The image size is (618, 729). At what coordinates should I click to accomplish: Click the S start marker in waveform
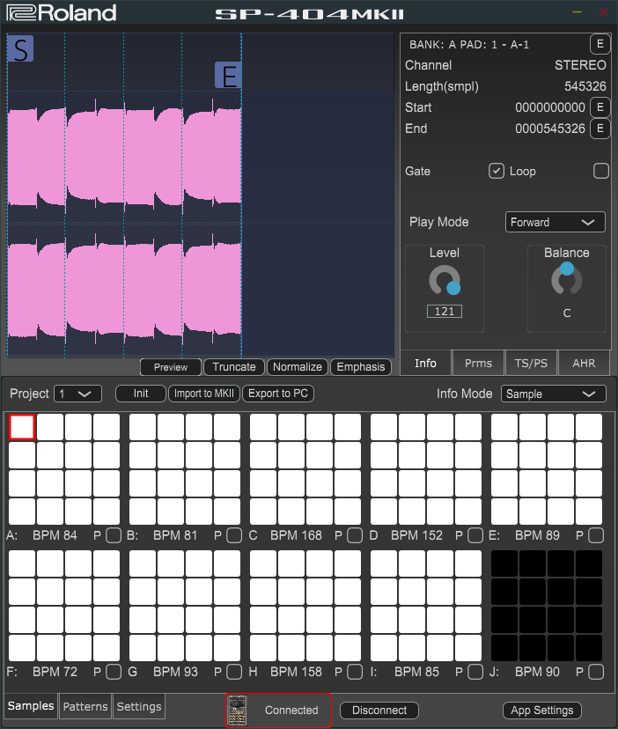pyautogui.click(x=20, y=48)
